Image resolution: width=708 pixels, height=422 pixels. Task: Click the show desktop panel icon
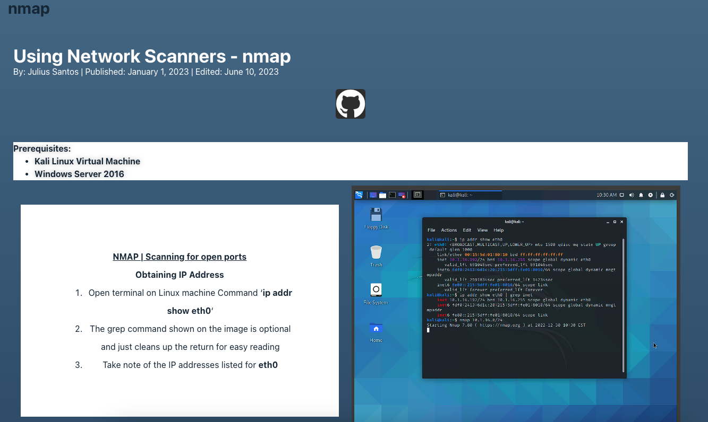click(373, 195)
